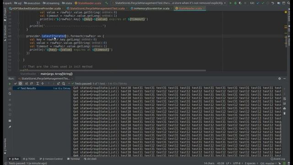The image size is (293, 165).
Task: Open state folder breadcrumb
Action: click(67, 3)
